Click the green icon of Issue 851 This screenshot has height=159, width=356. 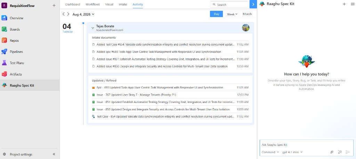[x=93, y=102]
